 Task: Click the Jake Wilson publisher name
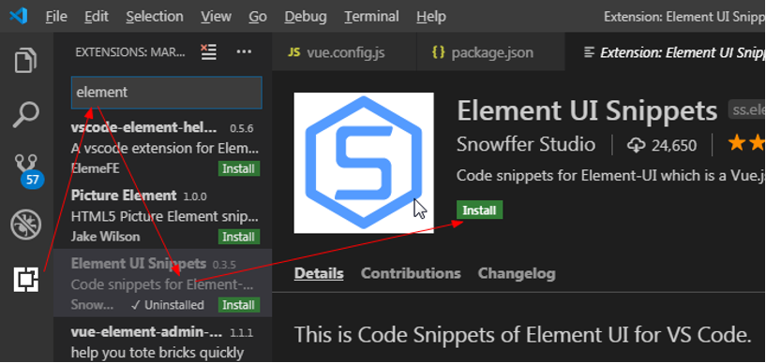pyautogui.click(x=106, y=237)
